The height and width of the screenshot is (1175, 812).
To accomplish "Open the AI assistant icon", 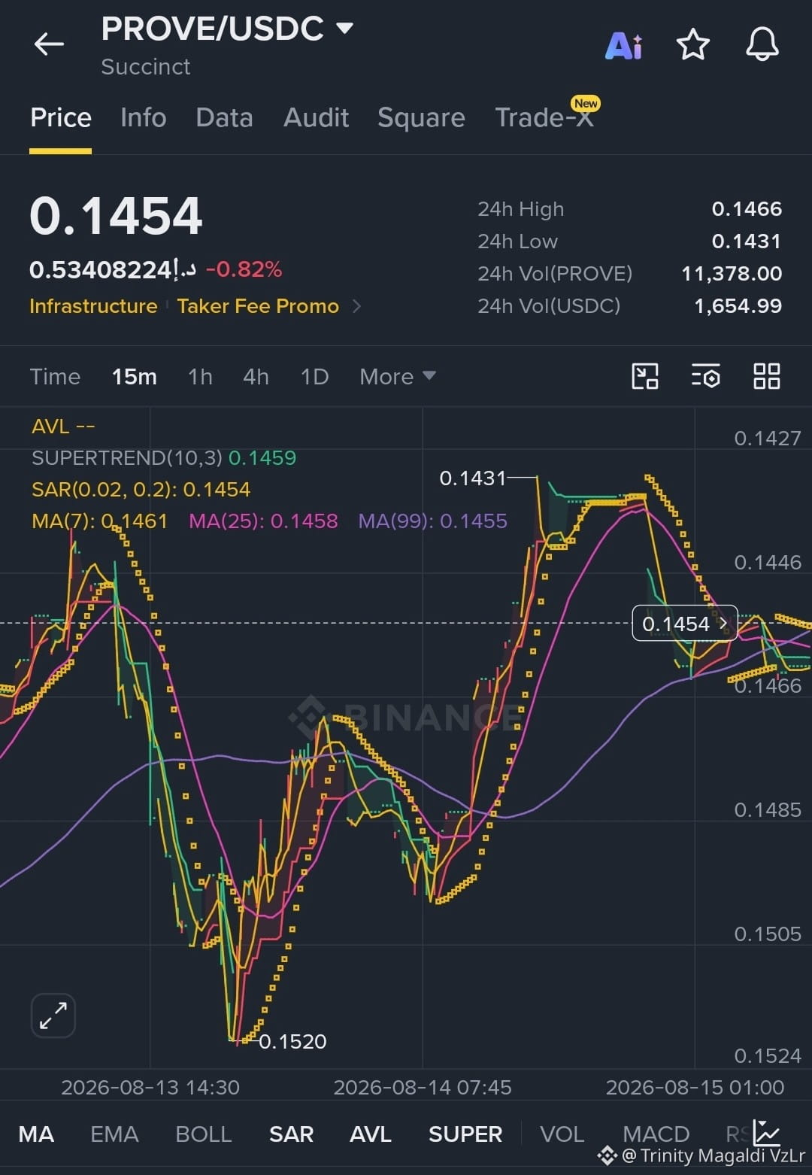I will coord(624,45).
